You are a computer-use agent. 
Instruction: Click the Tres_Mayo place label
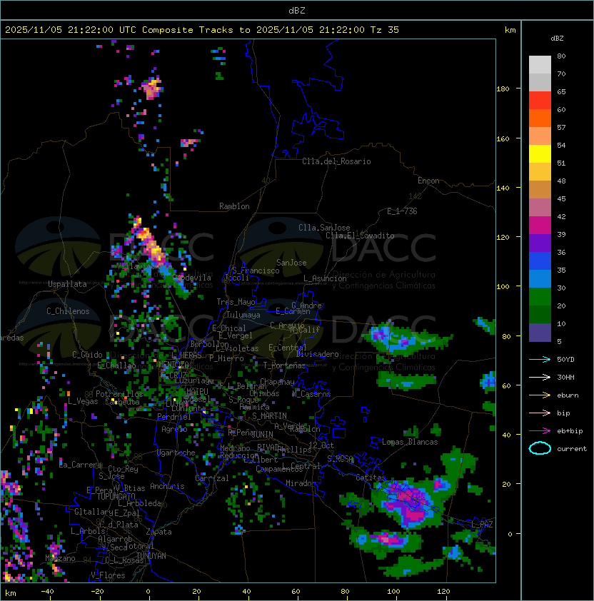(x=236, y=302)
